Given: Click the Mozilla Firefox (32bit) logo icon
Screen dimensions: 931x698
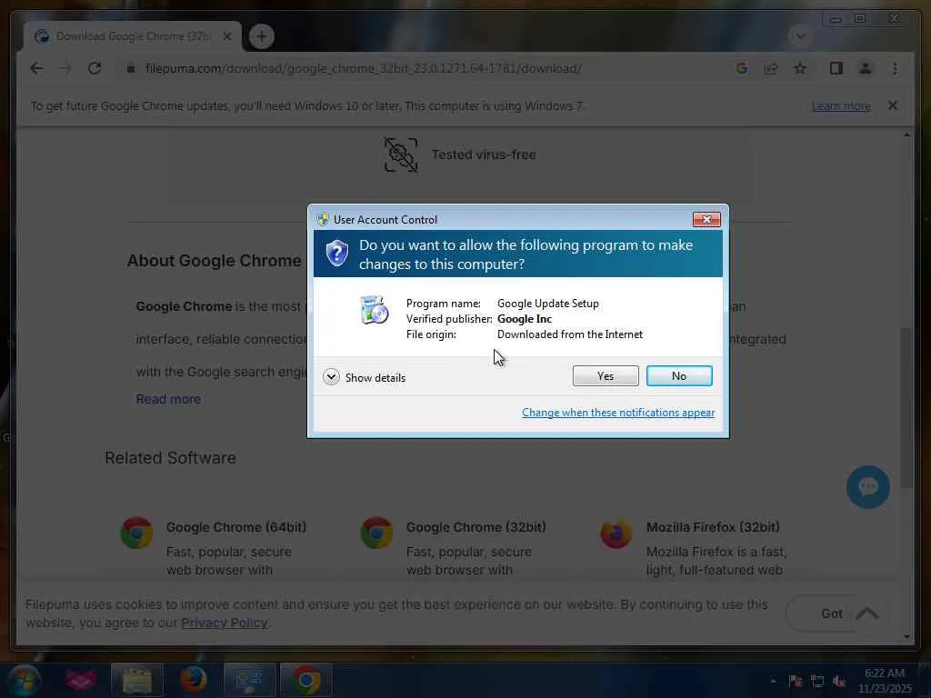Looking at the screenshot, I should point(616,533).
